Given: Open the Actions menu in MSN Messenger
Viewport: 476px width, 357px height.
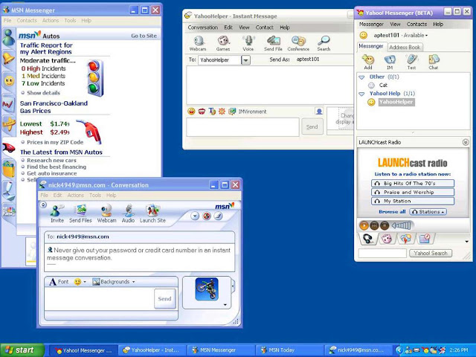Looking at the screenshot, I should click(x=51, y=20).
